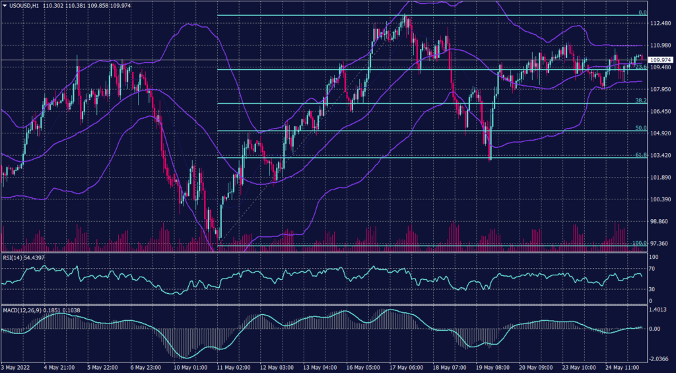Click the 3 May 2022 date label
Viewport: 676px width, 373px height.
click(x=14, y=367)
